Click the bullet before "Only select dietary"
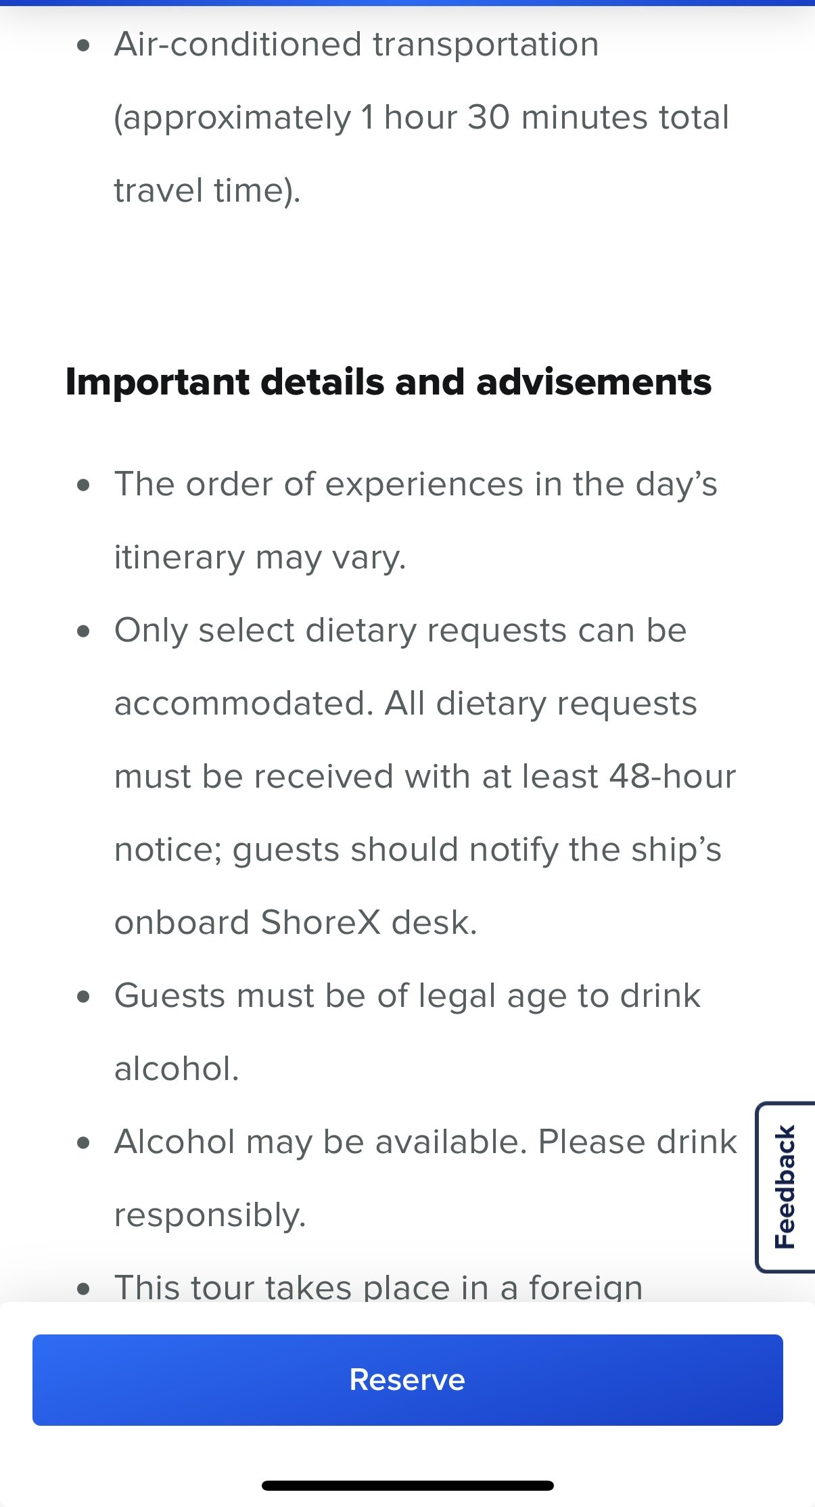This screenshot has width=815, height=1507. coord(84,631)
